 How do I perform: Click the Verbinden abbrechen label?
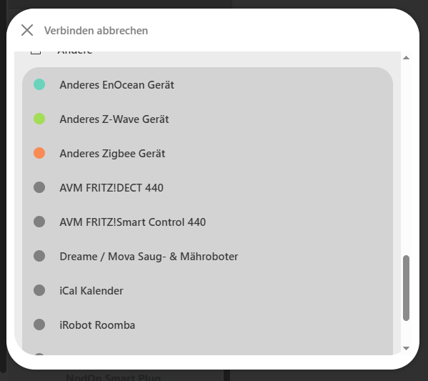pos(96,31)
